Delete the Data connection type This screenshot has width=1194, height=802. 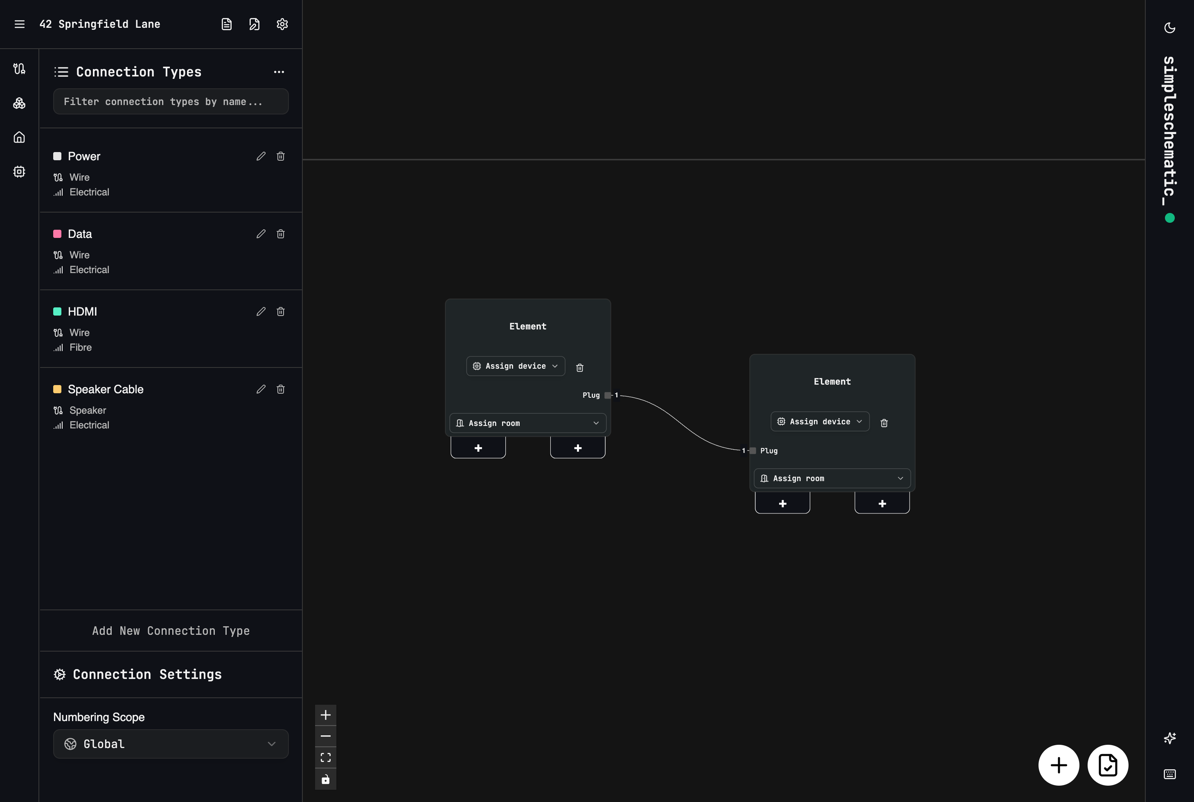[281, 234]
